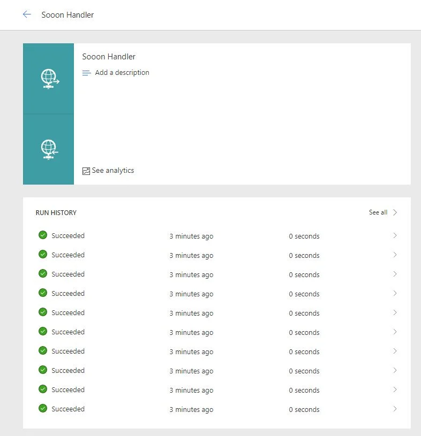Click the green checkmark of the last run

(x=43, y=409)
